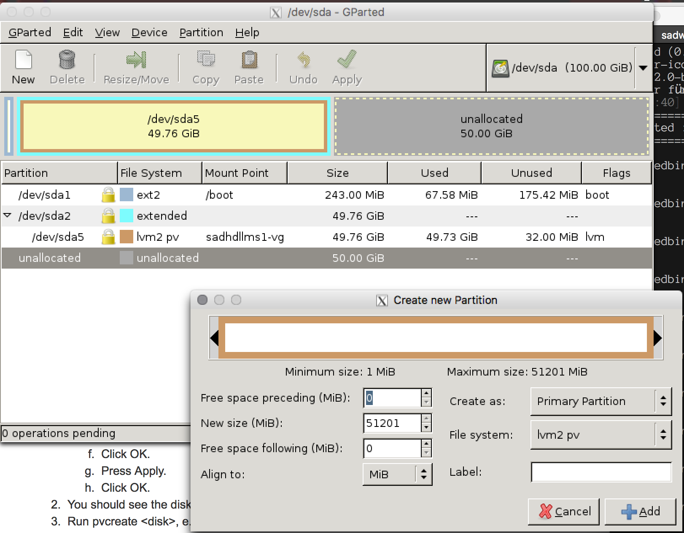This screenshot has height=533, width=684.
Task: Click the Free space preceding input field
Action: pos(392,398)
